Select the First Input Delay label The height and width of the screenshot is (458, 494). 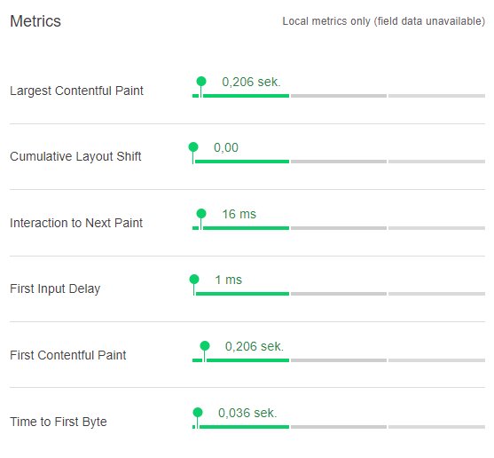[x=55, y=288]
